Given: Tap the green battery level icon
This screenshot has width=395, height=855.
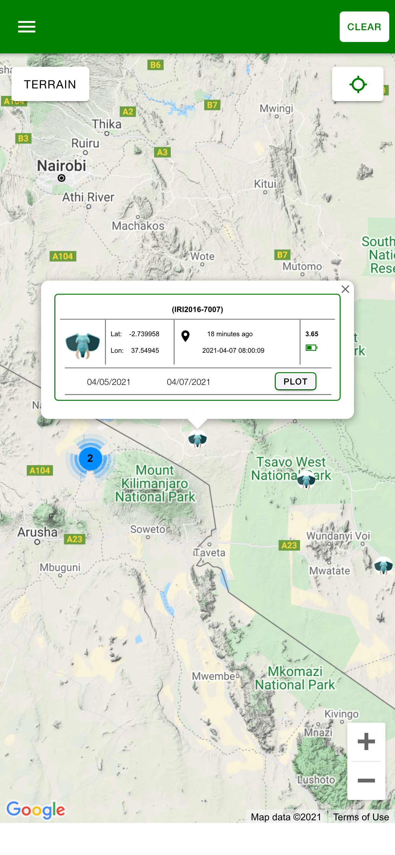Looking at the screenshot, I should (311, 348).
